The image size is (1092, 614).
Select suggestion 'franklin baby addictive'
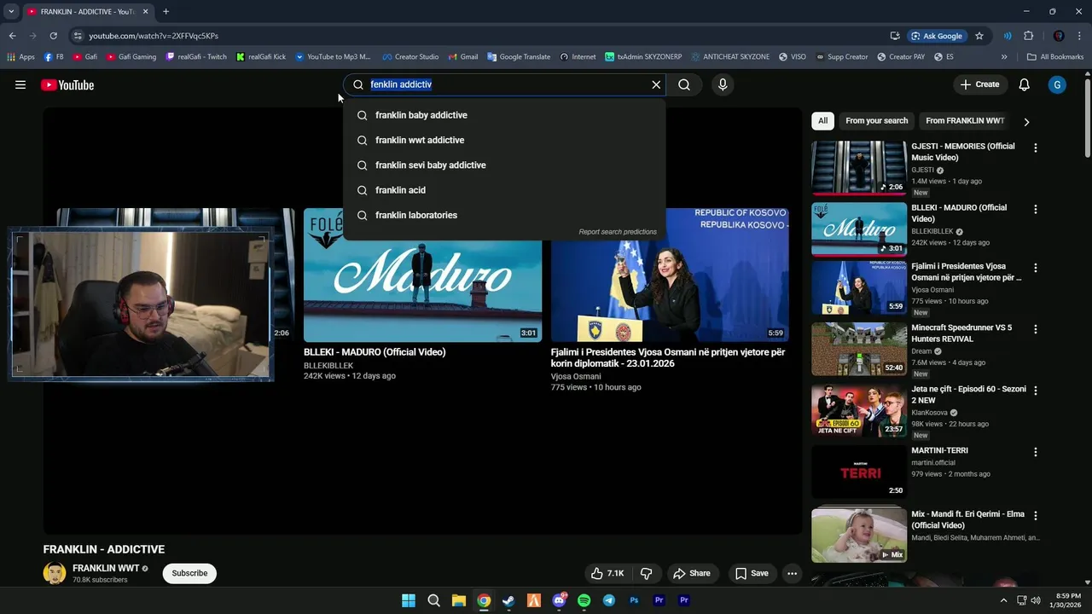point(504,115)
